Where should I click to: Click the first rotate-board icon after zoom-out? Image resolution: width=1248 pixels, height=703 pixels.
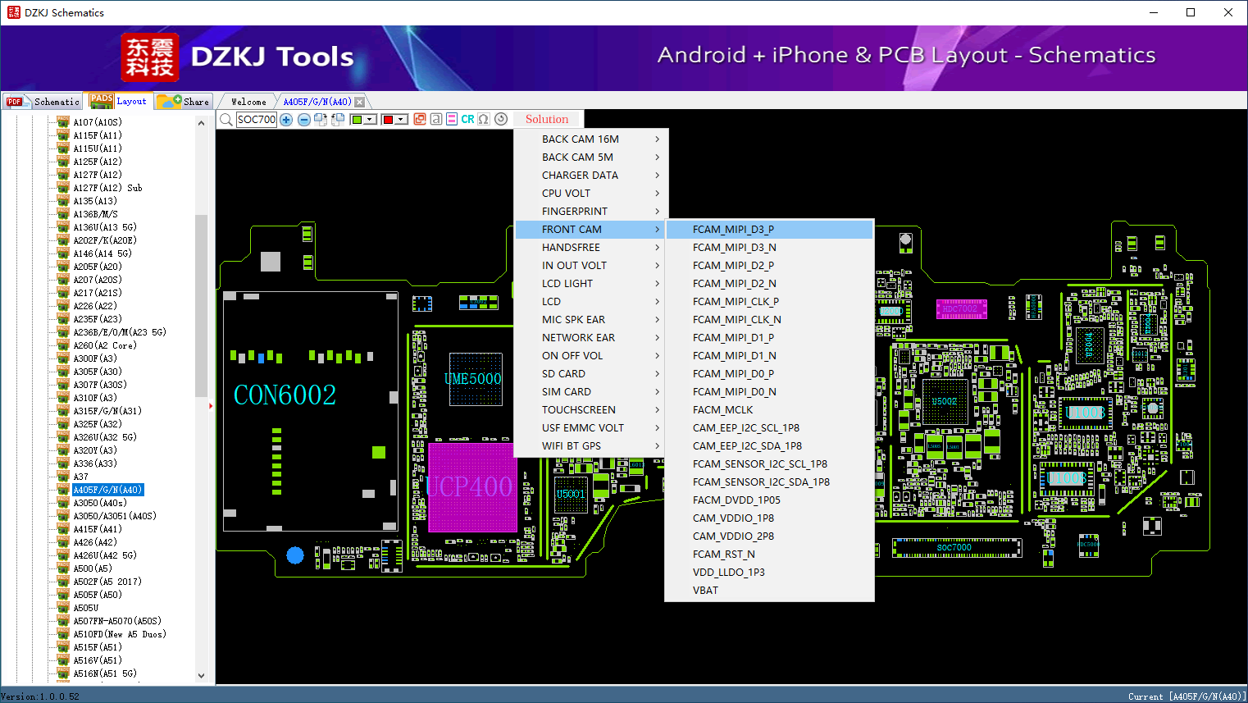coord(321,120)
